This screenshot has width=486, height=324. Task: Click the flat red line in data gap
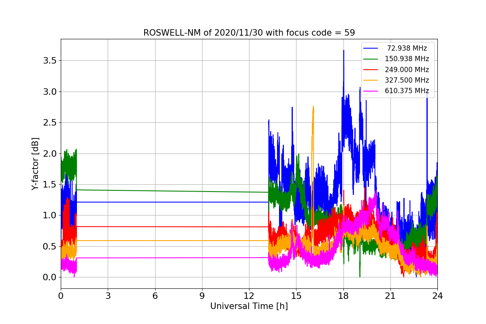172,226
